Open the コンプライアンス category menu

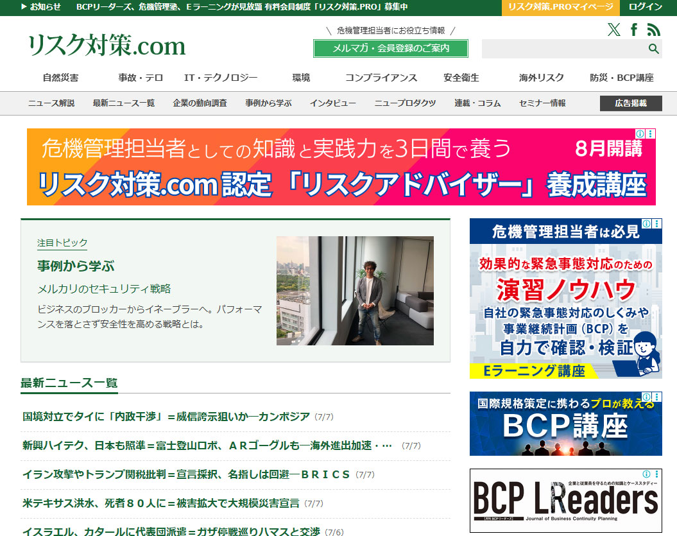[x=381, y=76]
